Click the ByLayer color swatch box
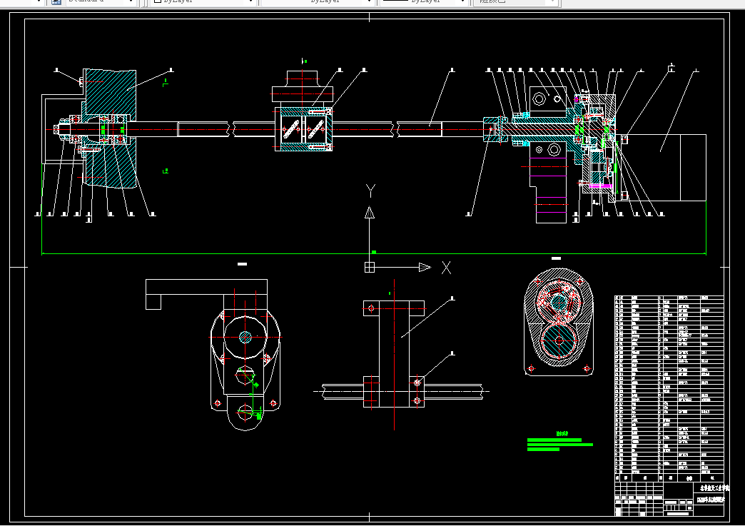The image size is (745, 526). click(x=158, y=2)
